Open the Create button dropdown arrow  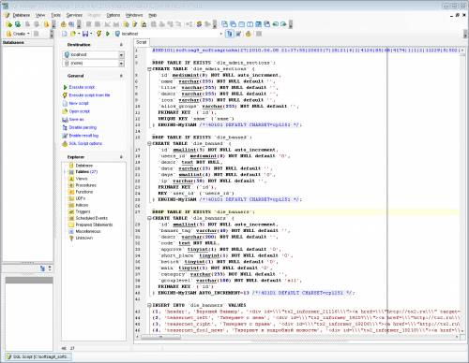pyautogui.click(x=28, y=34)
